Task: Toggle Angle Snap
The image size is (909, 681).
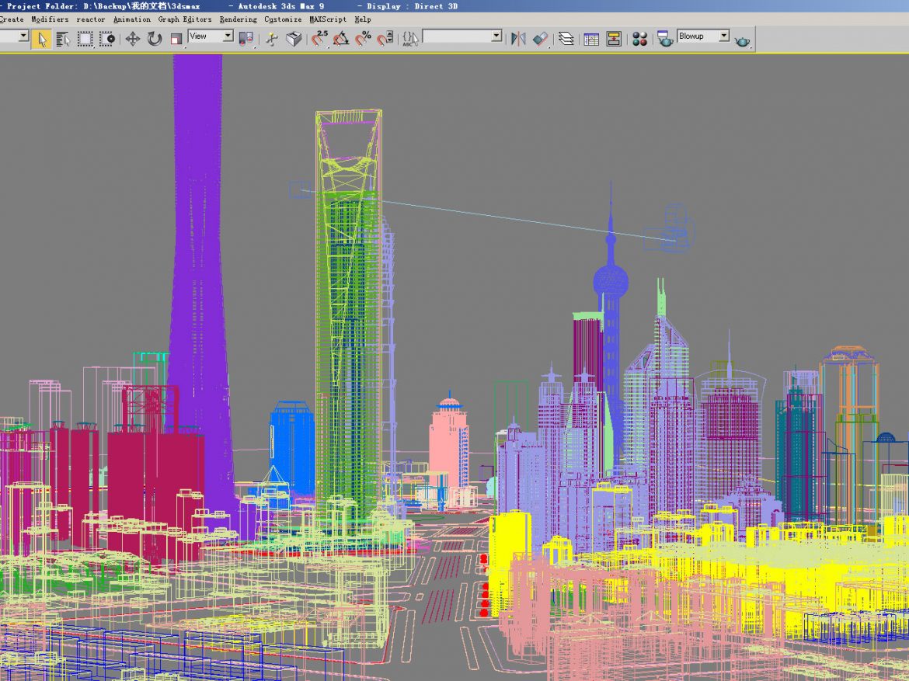Action: [x=341, y=39]
